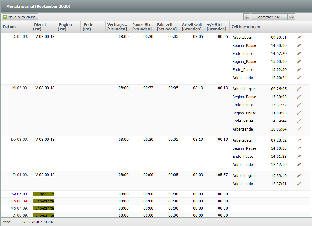Edit Ende_Pause 13:31:32 booking pencil
This screenshot has height=226, width=312.
click(x=299, y=105)
